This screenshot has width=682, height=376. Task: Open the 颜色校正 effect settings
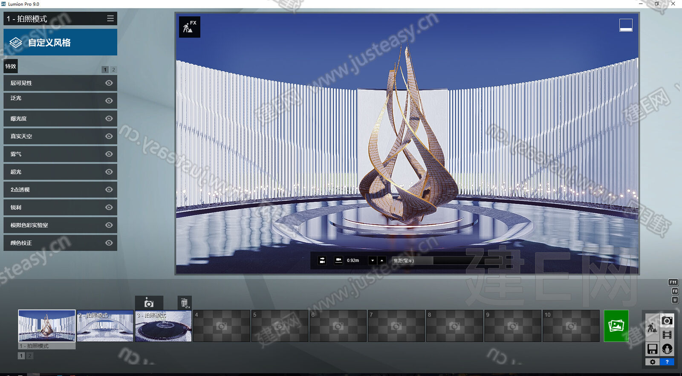(x=60, y=243)
